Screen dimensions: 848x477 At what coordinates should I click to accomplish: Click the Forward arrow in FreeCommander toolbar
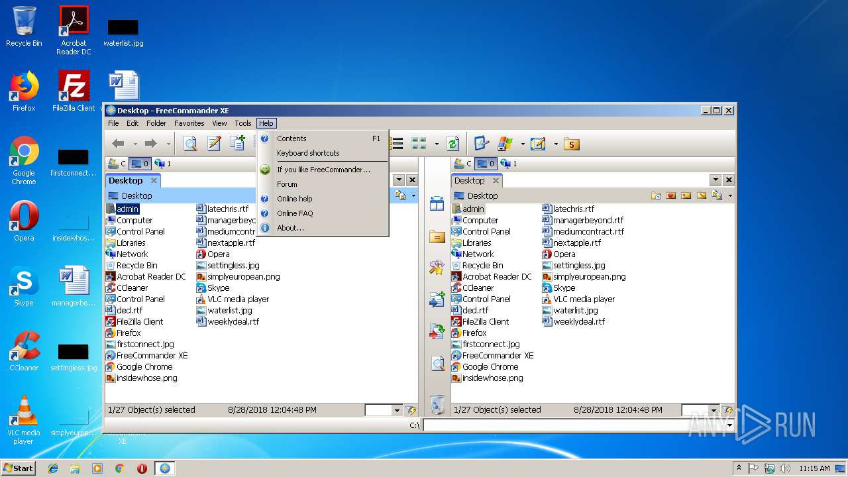(x=151, y=144)
